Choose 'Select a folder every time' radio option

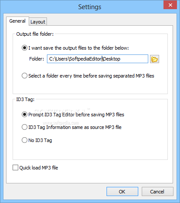coord(24,76)
